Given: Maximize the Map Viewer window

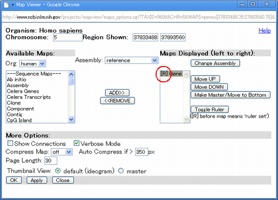Looking at the screenshot, I should tap(253, 4).
